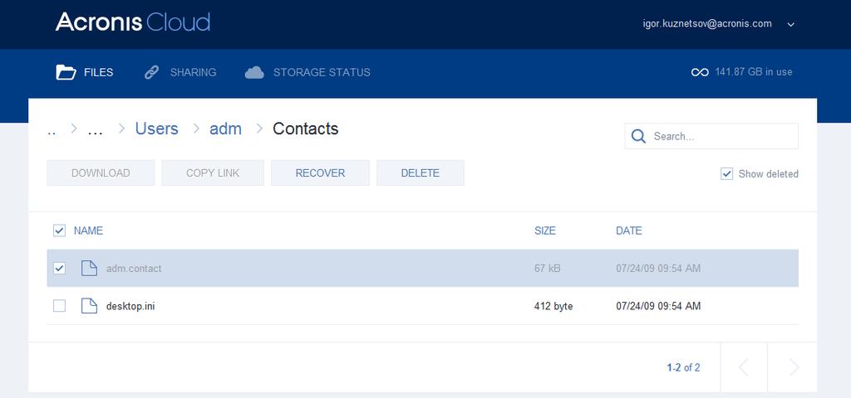This screenshot has width=851, height=398.
Task: Click the infinity storage icon
Action: (x=700, y=72)
